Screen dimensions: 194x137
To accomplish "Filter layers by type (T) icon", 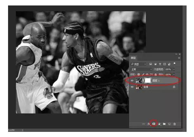I will pos(160,64).
